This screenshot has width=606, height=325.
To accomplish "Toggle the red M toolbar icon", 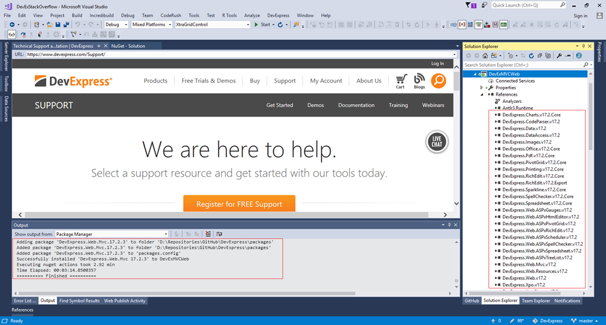I will click(x=495, y=24).
